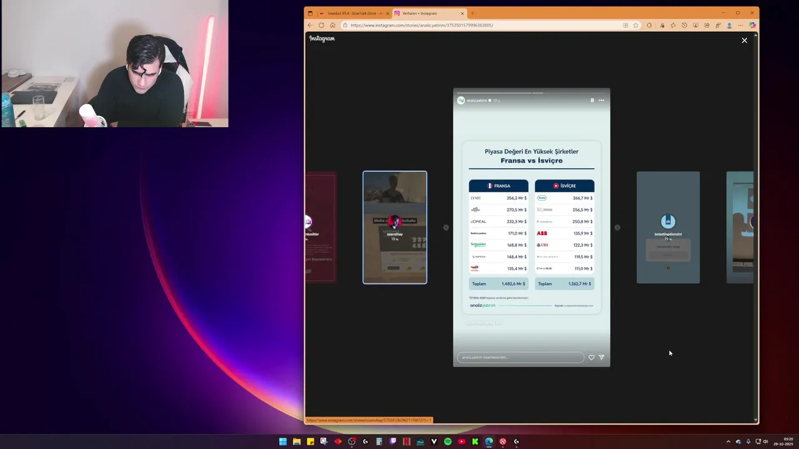The width and height of the screenshot is (799, 449).
Task: Open the story's three-dots options menu
Action: coord(602,100)
